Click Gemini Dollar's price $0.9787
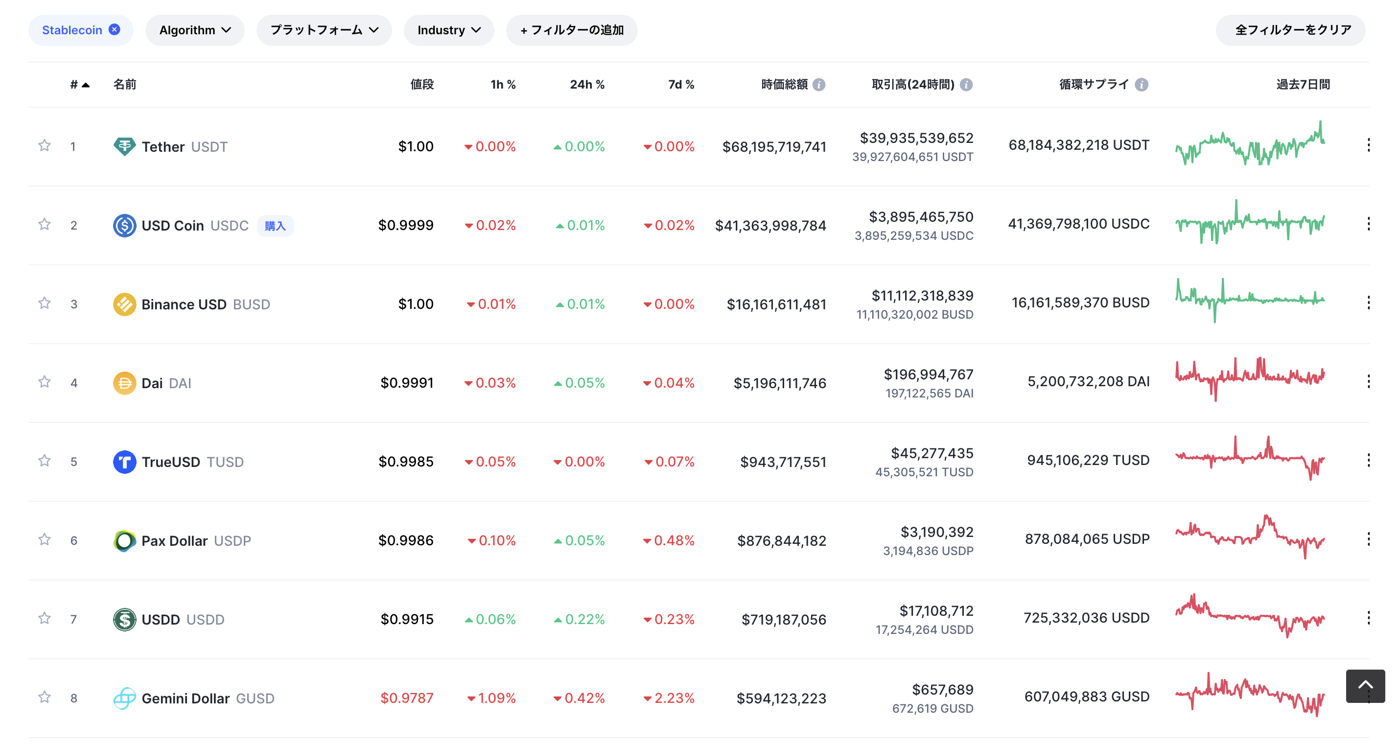This screenshot has width=1399, height=745. pyautogui.click(x=407, y=698)
